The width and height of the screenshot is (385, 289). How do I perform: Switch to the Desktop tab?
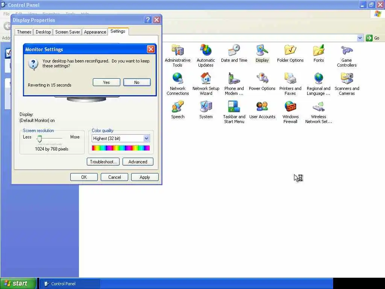pyautogui.click(x=43, y=32)
